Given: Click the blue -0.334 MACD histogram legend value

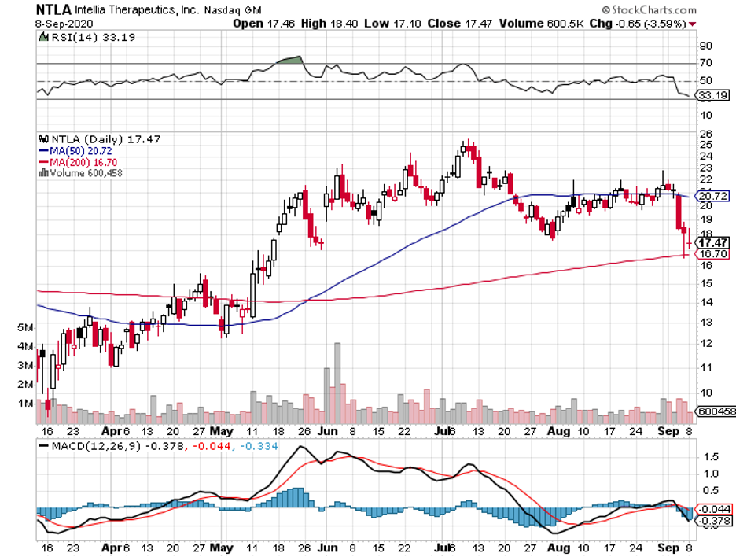Looking at the screenshot, I should coord(259,446).
